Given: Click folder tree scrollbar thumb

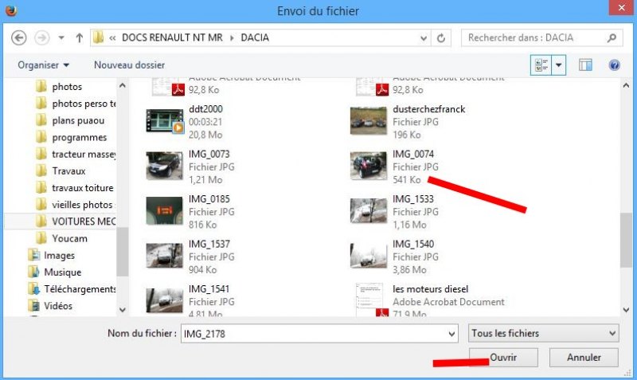Looking at the screenshot, I should [x=123, y=251].
